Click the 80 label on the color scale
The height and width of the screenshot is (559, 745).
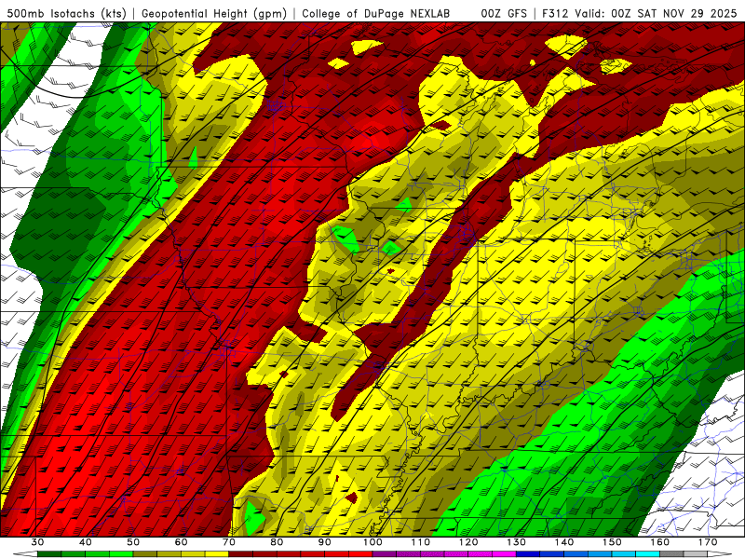pos(277,542)
